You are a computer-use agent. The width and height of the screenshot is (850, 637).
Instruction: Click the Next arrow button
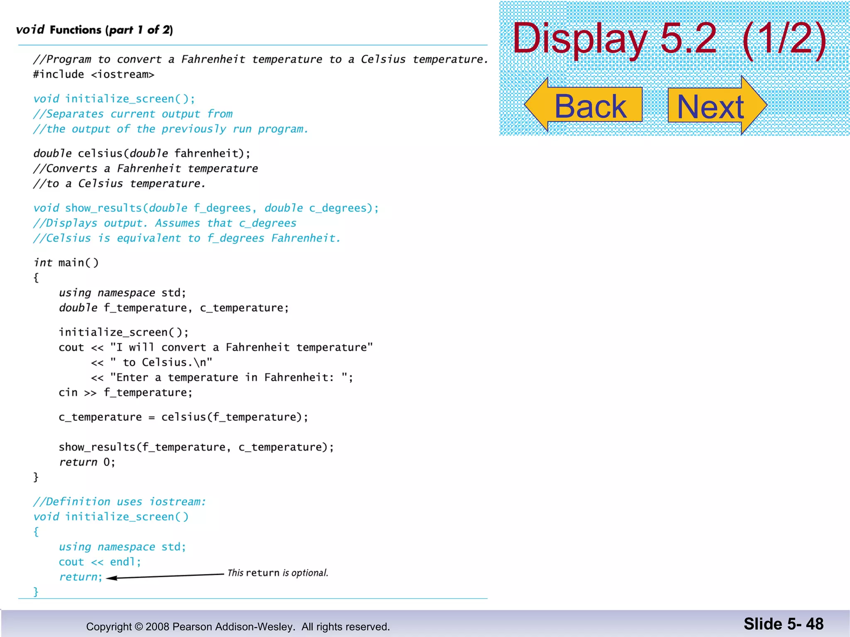[x=718, y=105]
